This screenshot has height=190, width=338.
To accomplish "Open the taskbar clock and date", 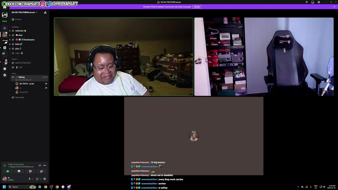I will point(331,187).
